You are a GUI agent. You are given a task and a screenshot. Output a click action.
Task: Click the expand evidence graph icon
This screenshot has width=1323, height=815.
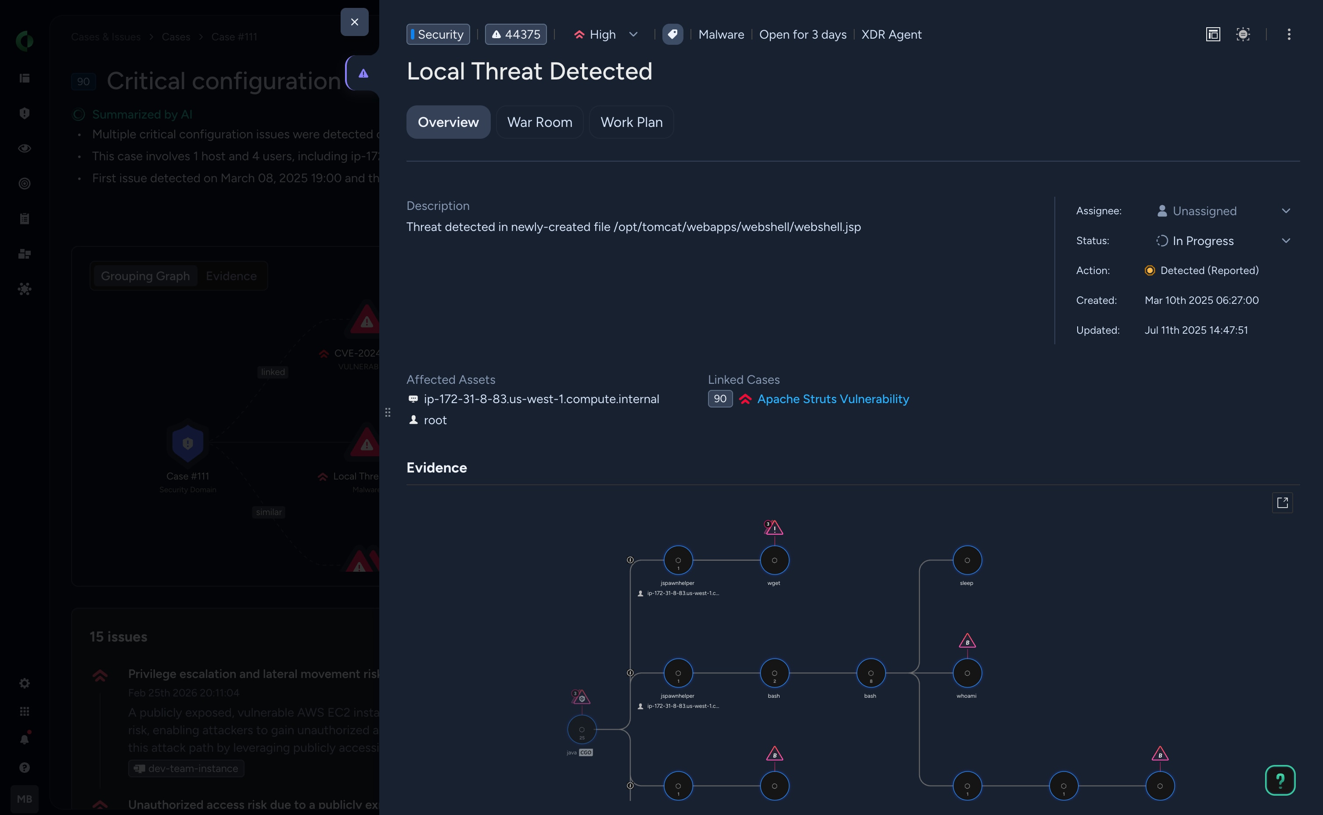tap(1282, 502)
